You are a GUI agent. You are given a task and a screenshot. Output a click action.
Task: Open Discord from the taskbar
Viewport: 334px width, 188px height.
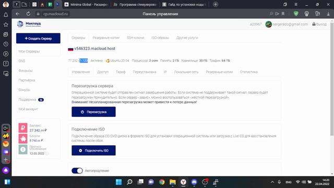coord(194,182)
